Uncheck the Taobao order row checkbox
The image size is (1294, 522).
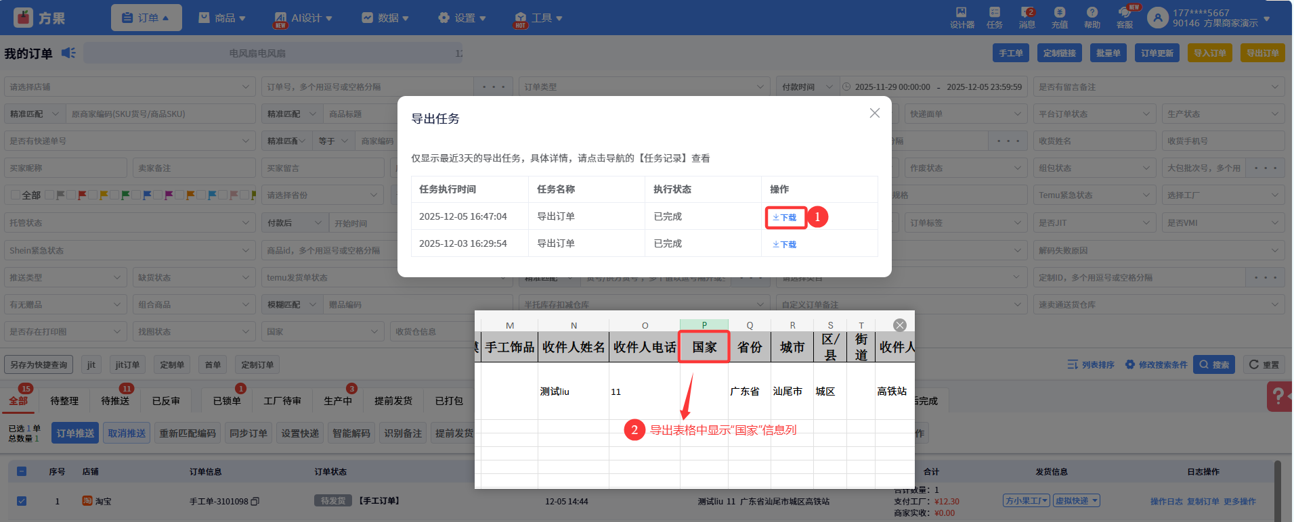22,501
